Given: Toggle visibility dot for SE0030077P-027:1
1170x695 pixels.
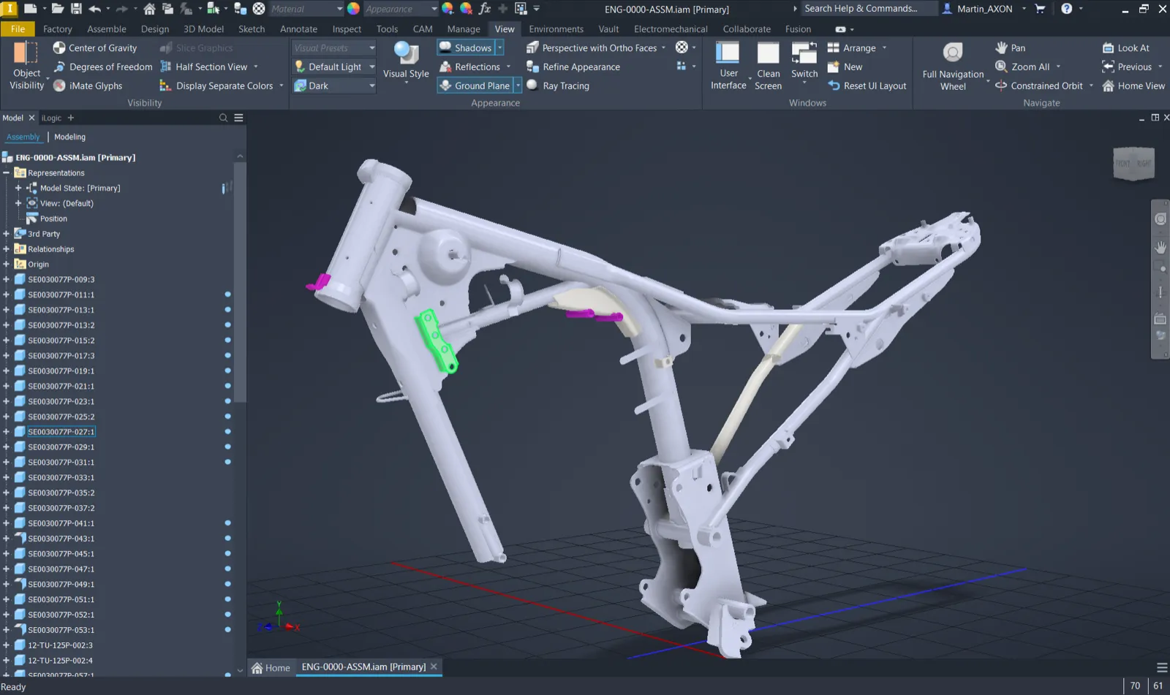Looking at the screenshot, I should [227, 432].
